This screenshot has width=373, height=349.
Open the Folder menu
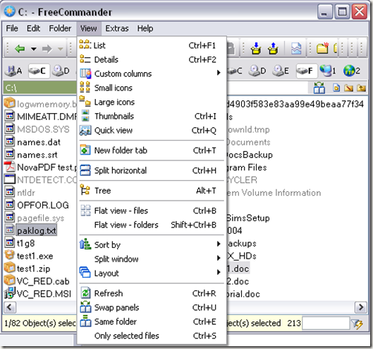click(60, 28)
